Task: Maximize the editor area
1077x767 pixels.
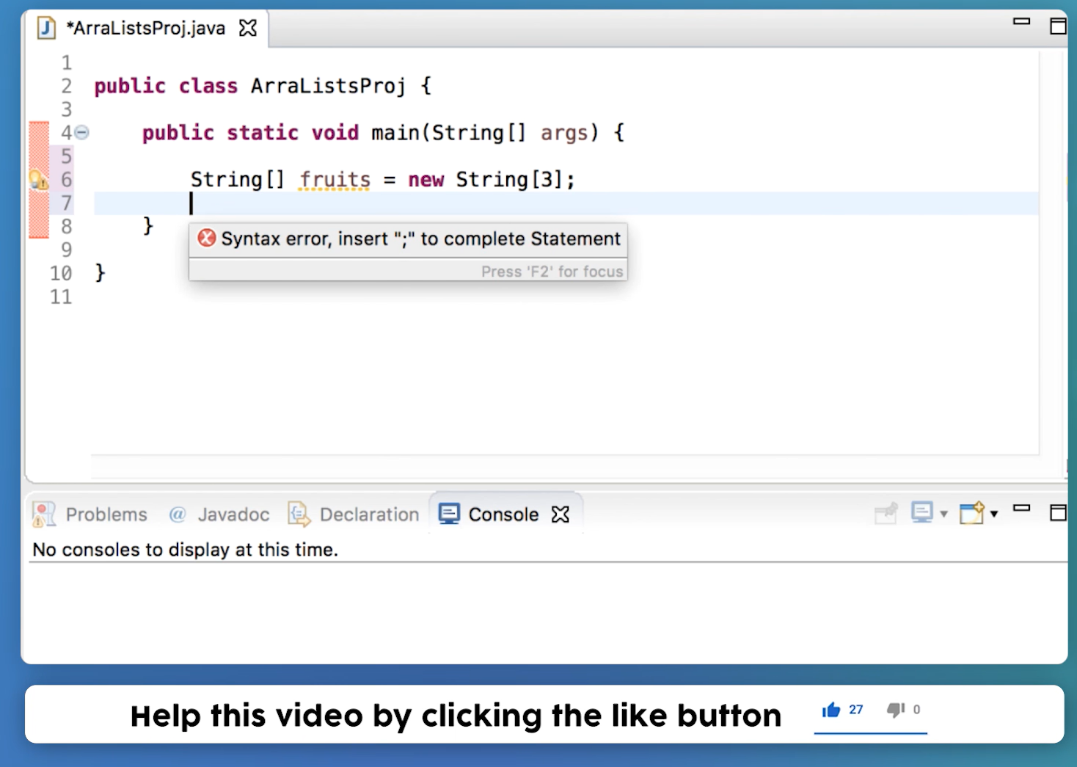Action: click(1058, 26)
